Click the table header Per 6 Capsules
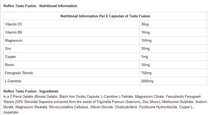This screenshot has height=115, width=208. (105, 16)
